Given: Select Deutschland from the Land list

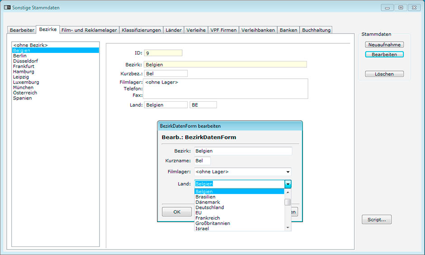Looking at the screenshot, I should pyautogui.click(x=209, y=208).
